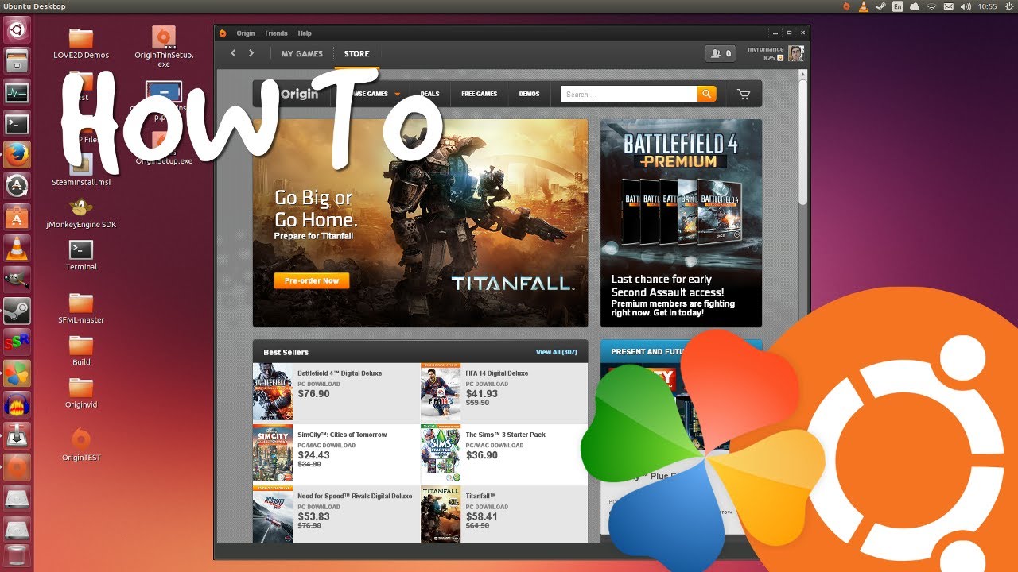Screen dimensions: 1018x572
Task: Click the FIFA 14 cover thumbnail
Action: (x=441, y=392)
